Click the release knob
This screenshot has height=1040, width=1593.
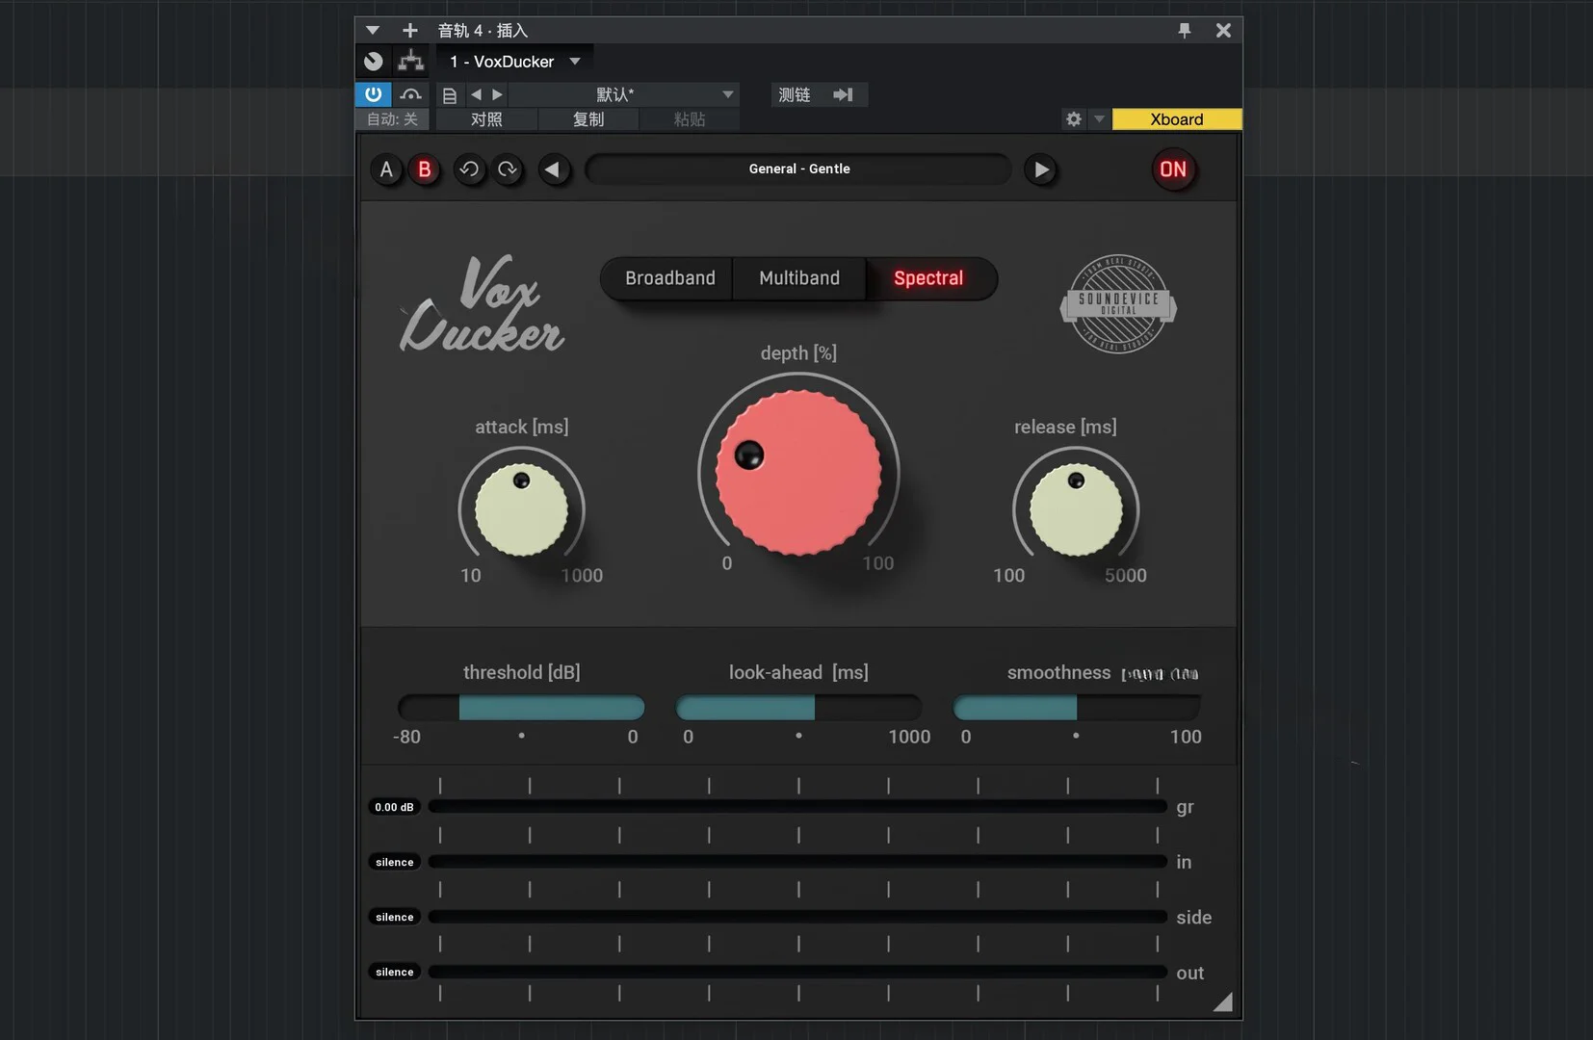click(1076, 510)
